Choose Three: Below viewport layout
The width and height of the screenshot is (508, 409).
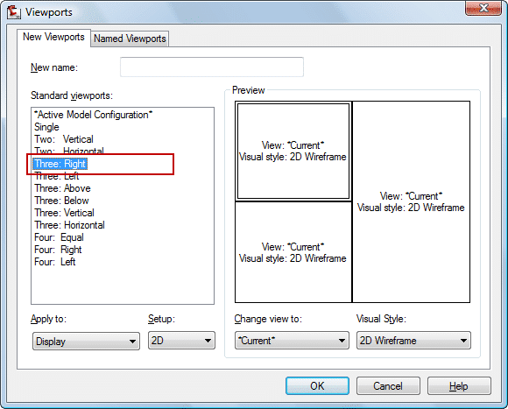[x=61, y=201]
